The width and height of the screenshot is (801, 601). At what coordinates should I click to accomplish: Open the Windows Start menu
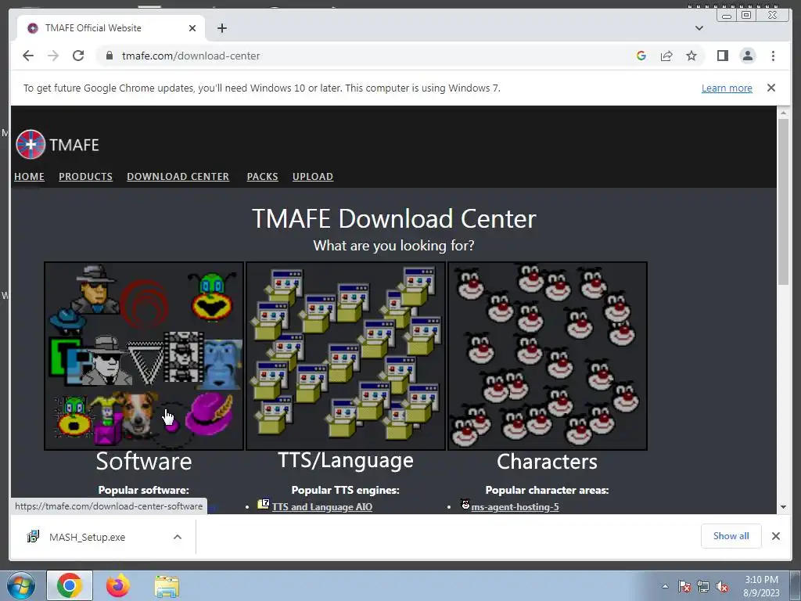coord(21,585)
